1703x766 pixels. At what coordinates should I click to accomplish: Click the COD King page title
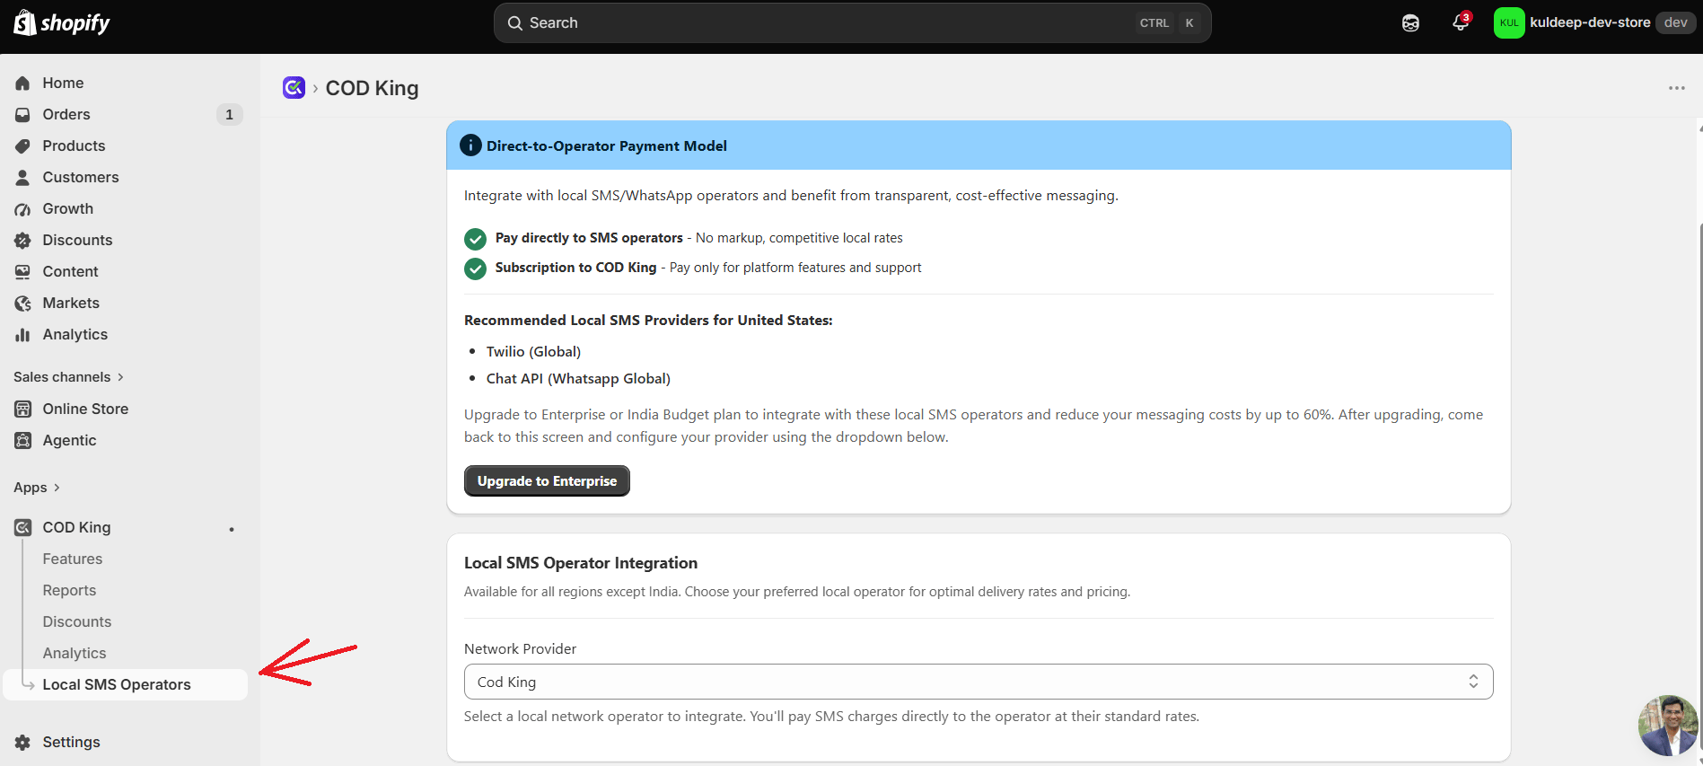coord(372,88)
